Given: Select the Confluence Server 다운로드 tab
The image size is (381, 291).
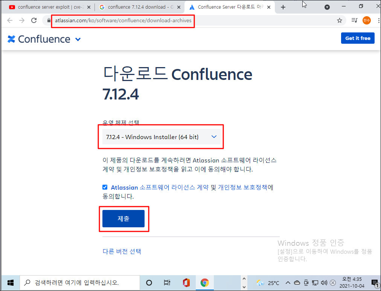Looking at the screenshot, I should (x=229, y=7).
